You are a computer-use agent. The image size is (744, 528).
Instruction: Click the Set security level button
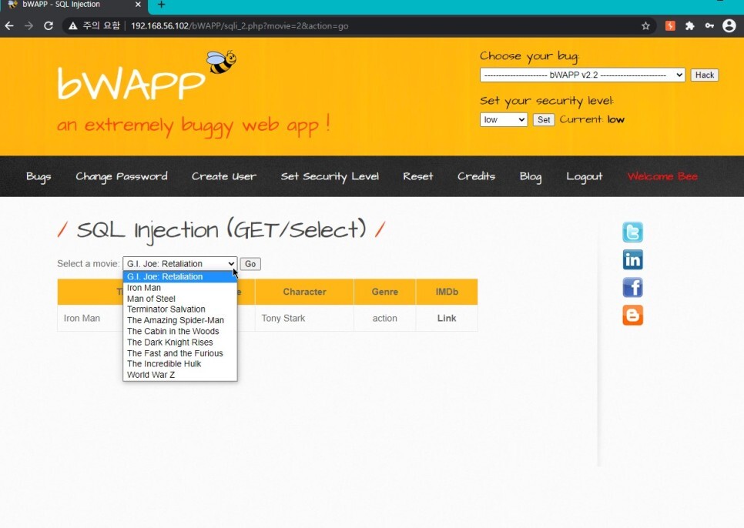(x=544, y=119)
